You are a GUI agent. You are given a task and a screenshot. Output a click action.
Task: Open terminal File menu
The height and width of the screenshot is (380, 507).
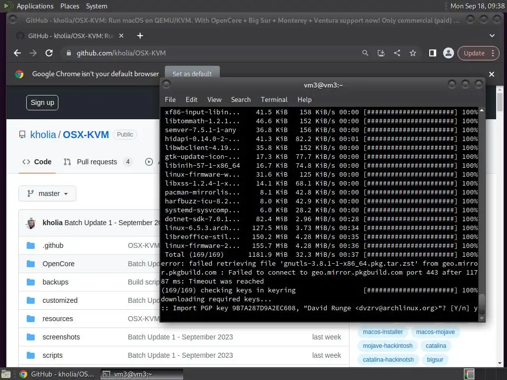[170, 99]
